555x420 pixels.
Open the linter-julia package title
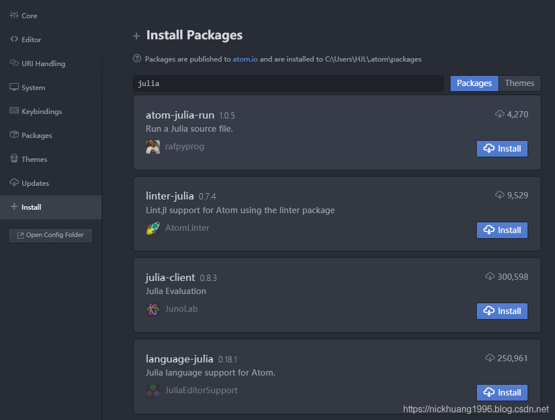[x=170, y=196]
